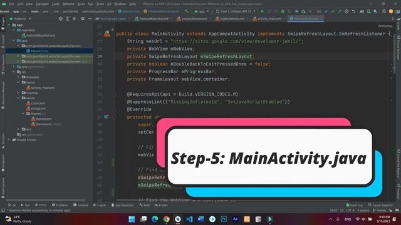Click Expand All icon in Project panel
Viewport: 401px width, 225px height.
68,19
